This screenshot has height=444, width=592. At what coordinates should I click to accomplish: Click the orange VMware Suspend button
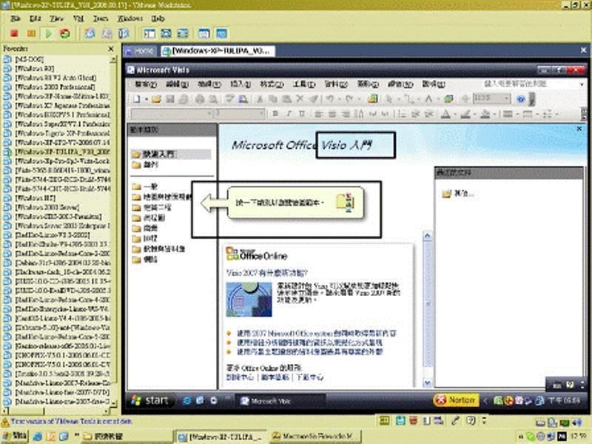tap(31, 33)
